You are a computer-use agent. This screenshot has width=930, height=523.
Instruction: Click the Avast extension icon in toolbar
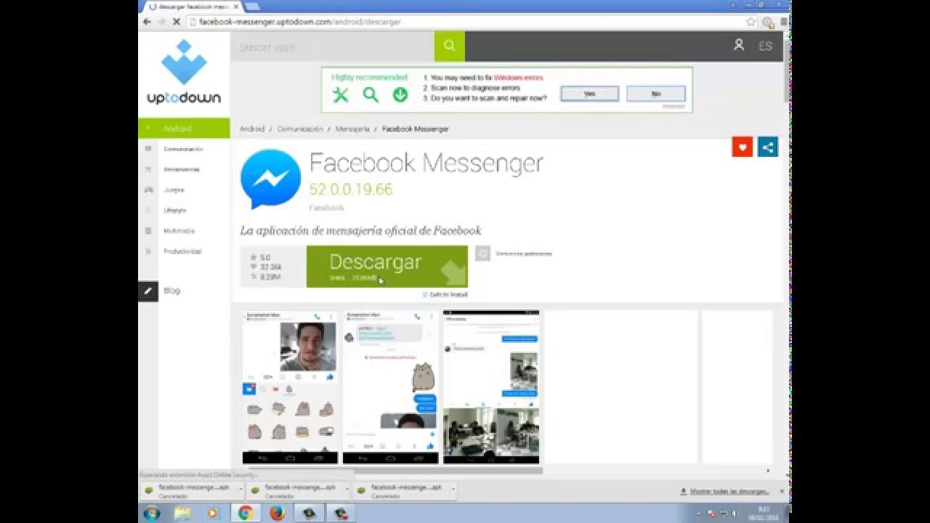tap(767, 22)
